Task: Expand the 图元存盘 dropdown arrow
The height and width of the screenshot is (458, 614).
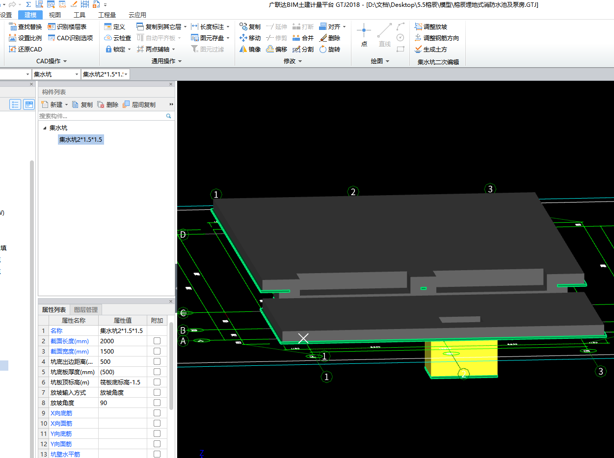Action: click(228, 38)
